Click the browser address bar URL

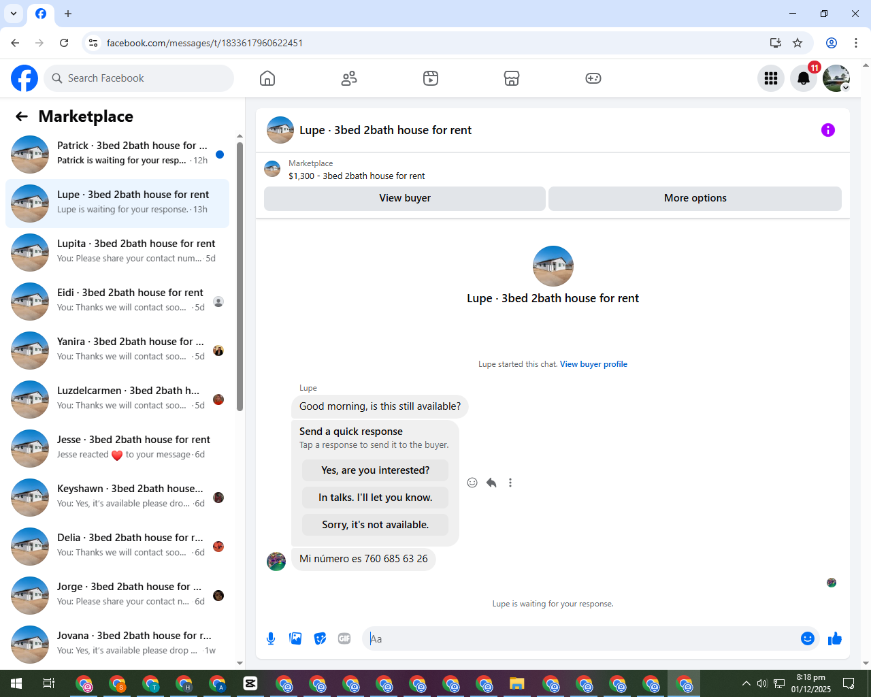pos(205,43)
